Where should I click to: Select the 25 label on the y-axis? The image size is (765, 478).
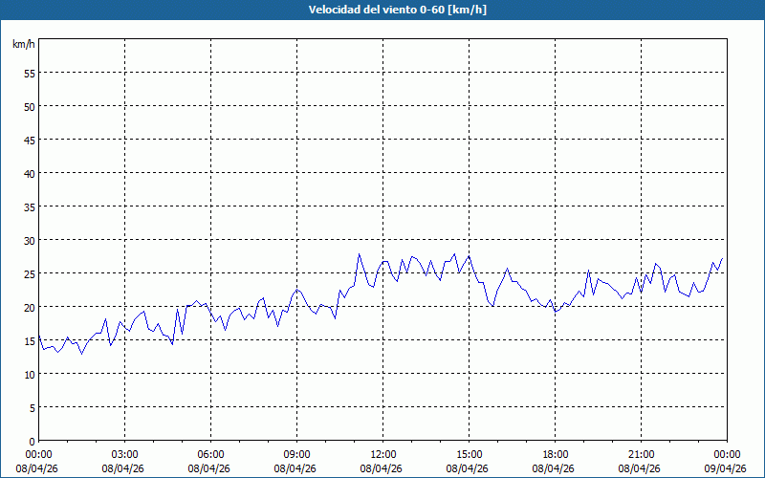coord(29,273)
